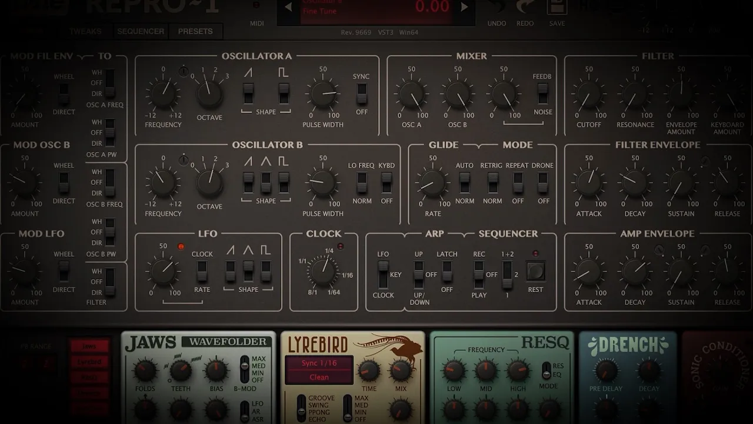Click the Undo arrow icon
753x424 pixels.
tap(497, 6)
